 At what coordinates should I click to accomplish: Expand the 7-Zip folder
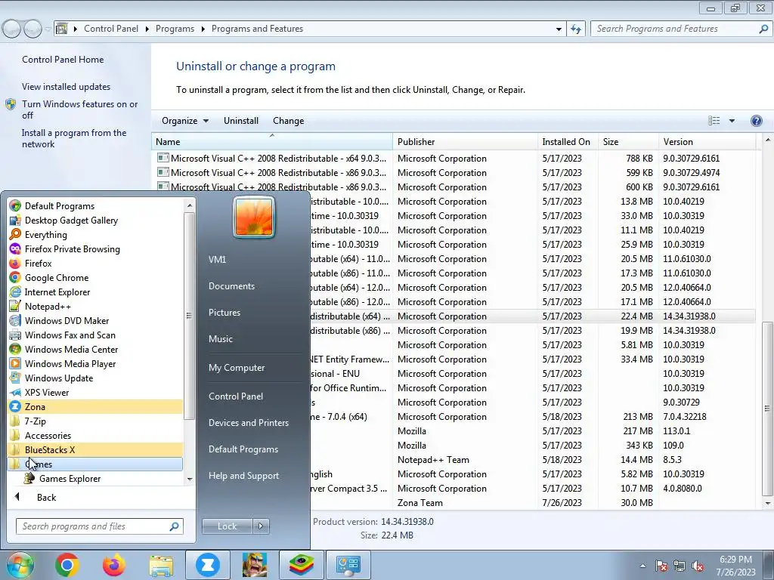tap(35, 421)
